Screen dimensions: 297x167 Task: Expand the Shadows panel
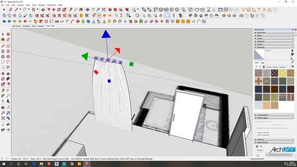[x=274, y=41]
